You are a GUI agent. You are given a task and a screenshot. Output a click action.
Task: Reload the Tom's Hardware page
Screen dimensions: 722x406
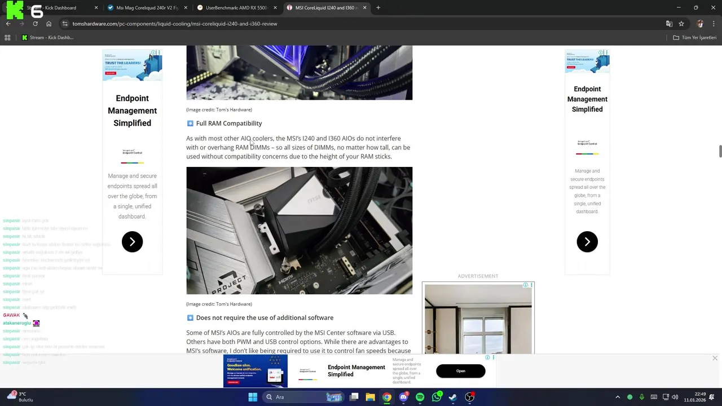click(x=35, y=24)
